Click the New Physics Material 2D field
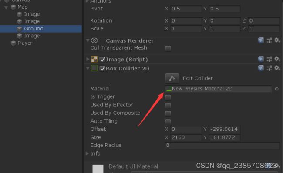Screen dimensions: 283x173 click(218, 89)
